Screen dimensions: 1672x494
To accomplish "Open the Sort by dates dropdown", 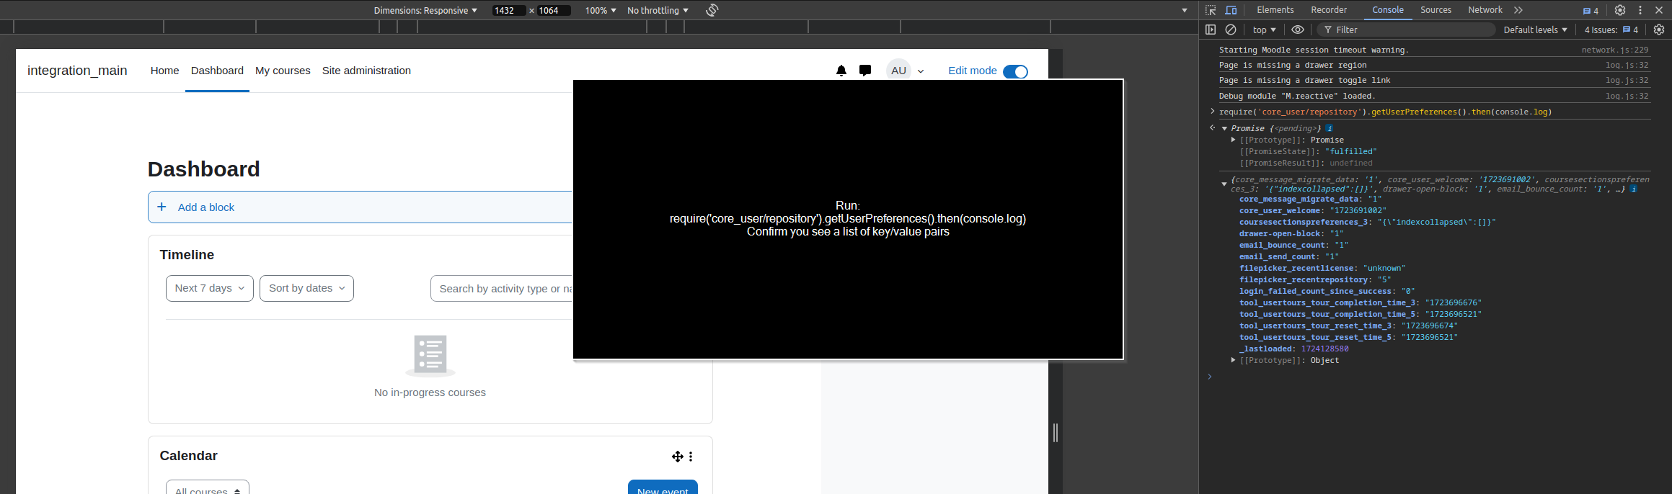I will 306,288.
